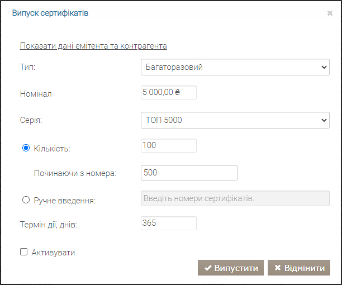The width and height of the screenshot is (342, 285).
Task: Click the Активувати label text
Action: point(53,253)
